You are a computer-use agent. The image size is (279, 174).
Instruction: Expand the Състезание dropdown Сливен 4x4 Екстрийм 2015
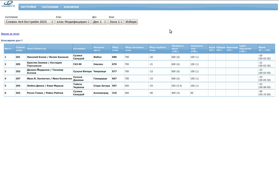tap(29, 22)
